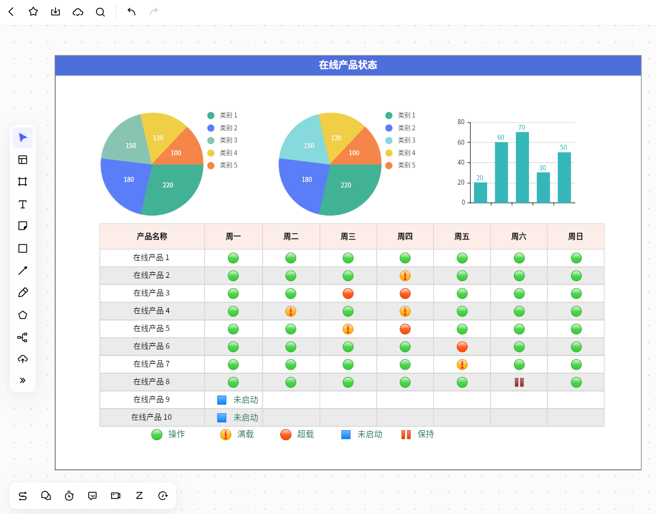Open the template layout tool
Screen dimensions: 656x514
pos(23,160)
